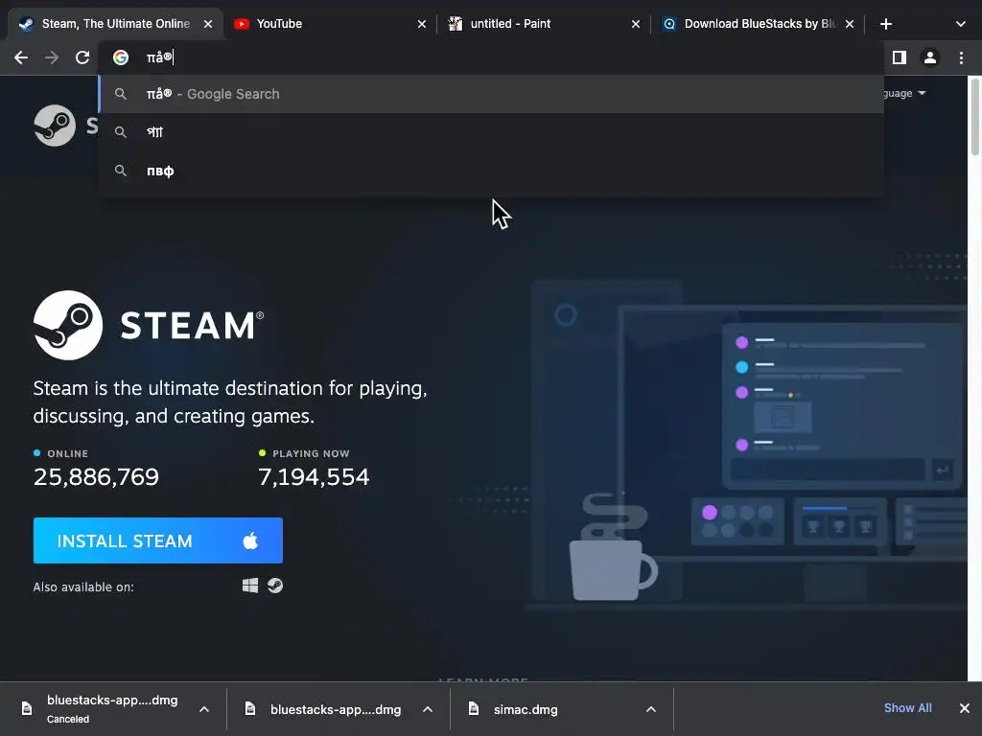Expand options for canceled bluestacks download
The image size is (982, 736).
(204, 709)
